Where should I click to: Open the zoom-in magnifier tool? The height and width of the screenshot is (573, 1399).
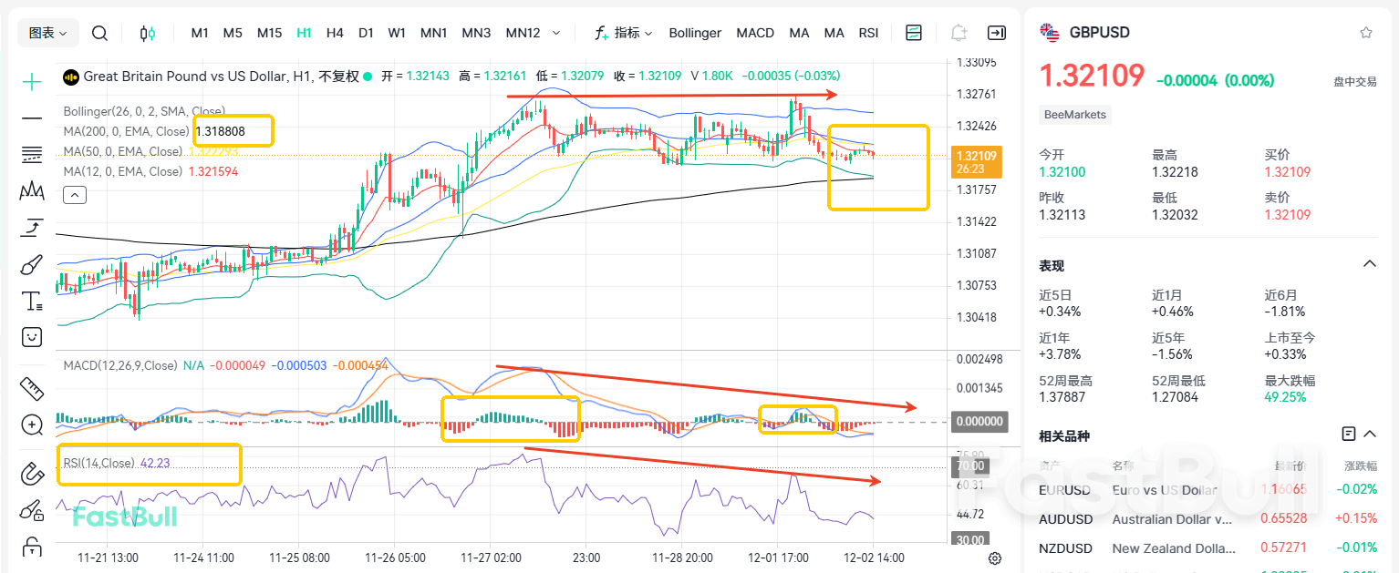tap(31, 425)
